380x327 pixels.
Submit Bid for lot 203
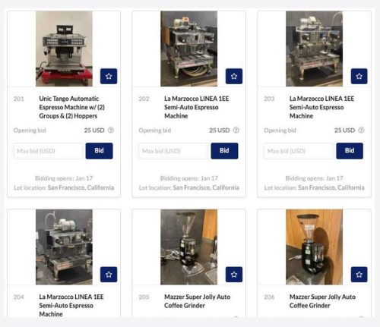(350, 151)
